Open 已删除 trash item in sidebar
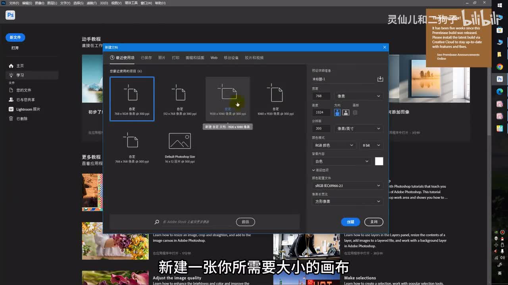Image resolution: width=508 pixels, height=285 pixels. tap(22, 119)
